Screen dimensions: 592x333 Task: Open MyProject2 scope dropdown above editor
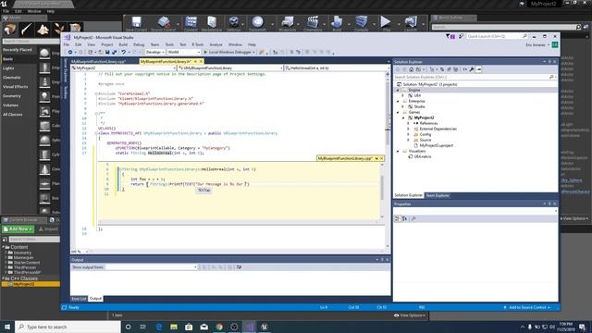[x=124, y=68]
